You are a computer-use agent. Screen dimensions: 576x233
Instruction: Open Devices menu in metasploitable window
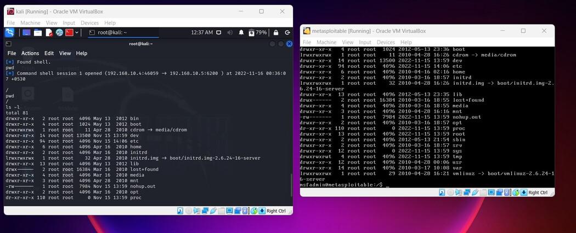pyautogui.click(x=386, y=42)
